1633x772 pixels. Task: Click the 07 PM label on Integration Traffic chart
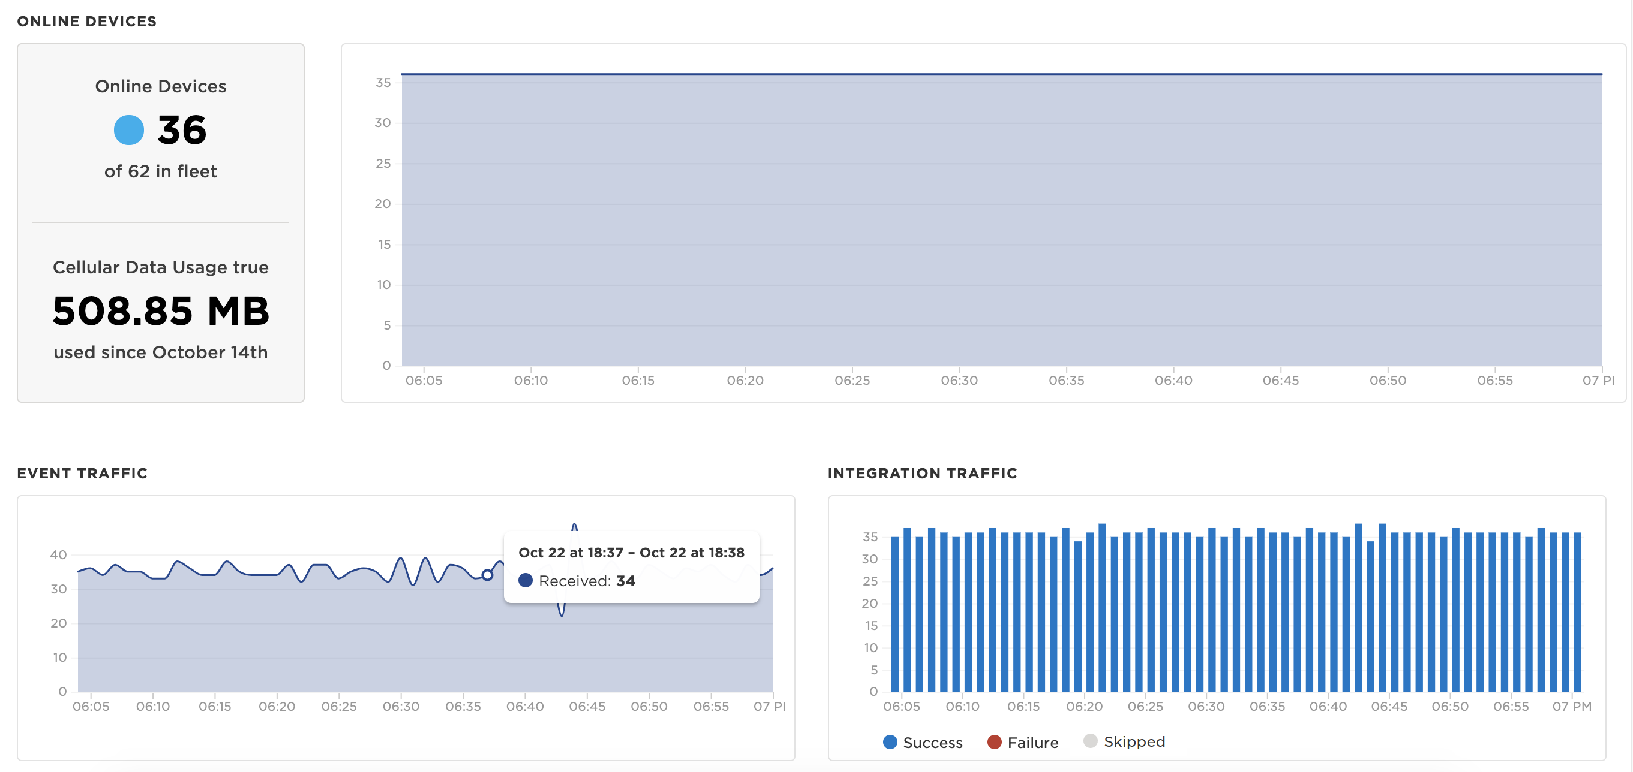tap(1572, 706)
